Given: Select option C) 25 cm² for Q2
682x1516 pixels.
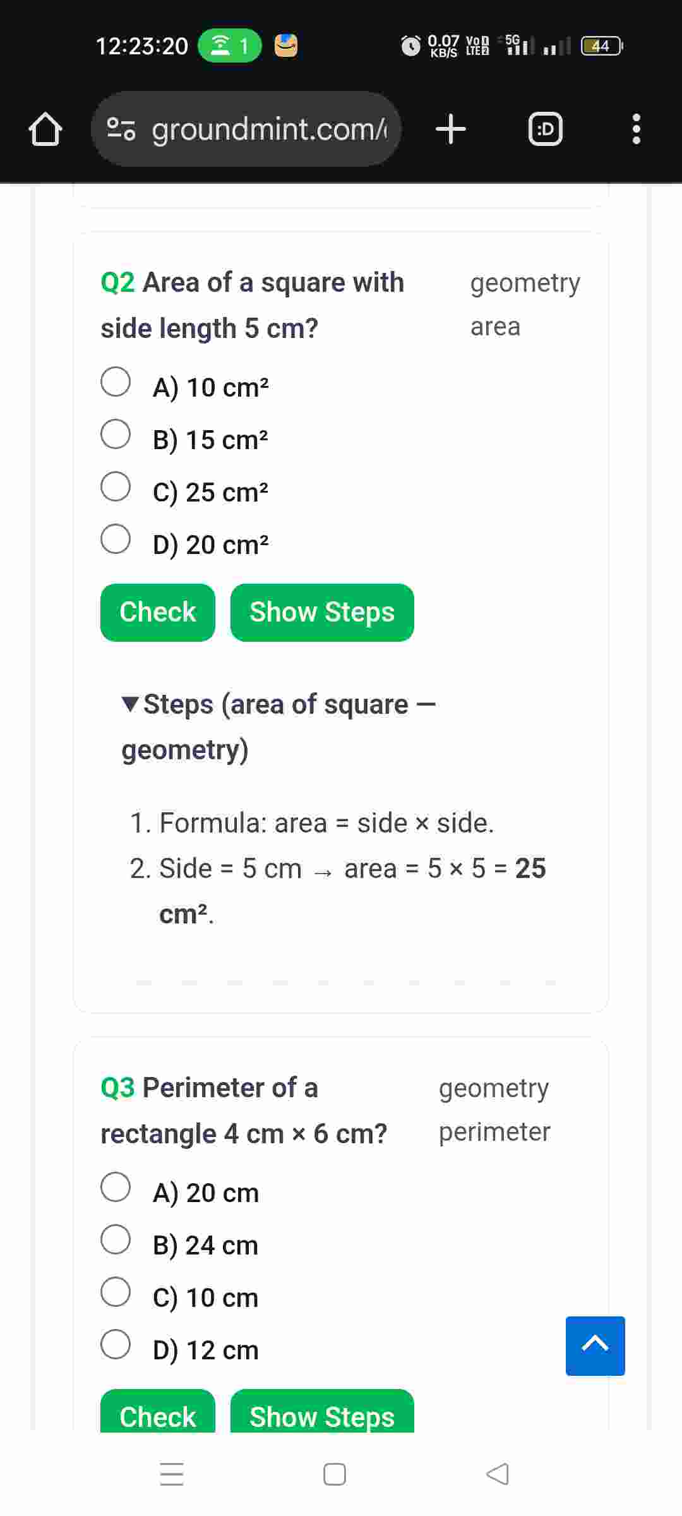Looking at the screenshot, I should 116,487.
